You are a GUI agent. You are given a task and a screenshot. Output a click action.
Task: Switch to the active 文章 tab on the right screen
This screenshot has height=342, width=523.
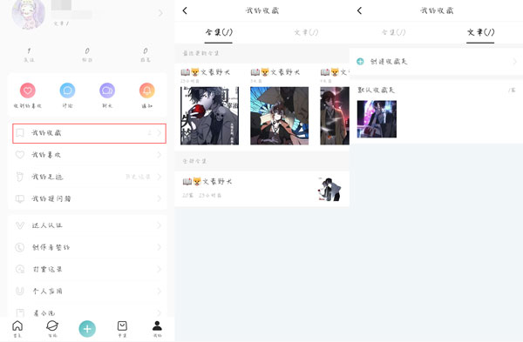(480, 32)
